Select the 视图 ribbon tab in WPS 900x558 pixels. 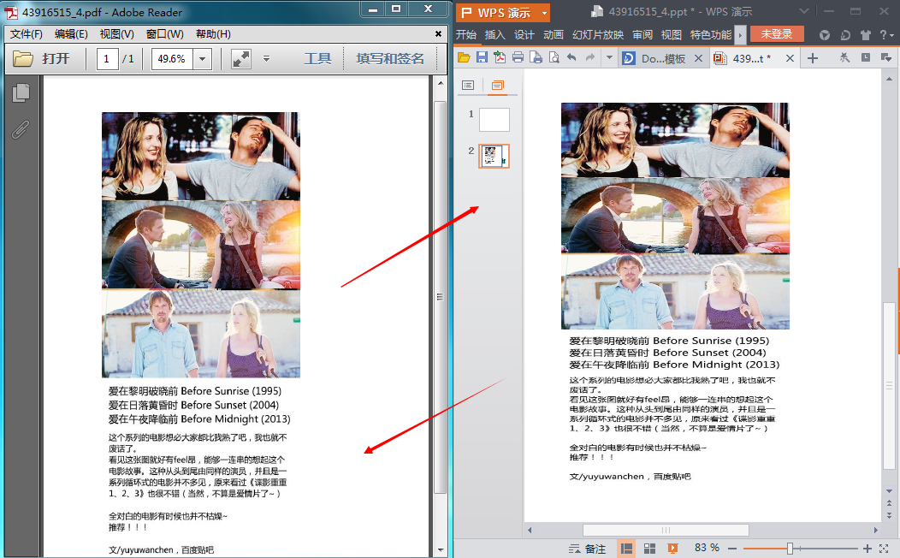[x=671, y=35]
